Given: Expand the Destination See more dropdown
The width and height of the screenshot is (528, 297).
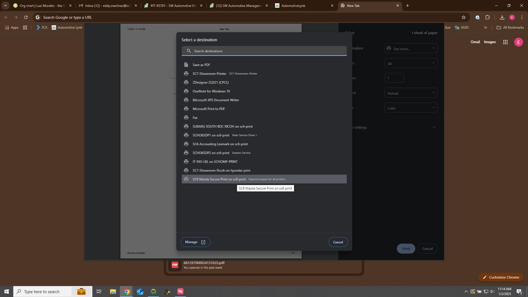Looking at the screenshot, I should 411,48.
